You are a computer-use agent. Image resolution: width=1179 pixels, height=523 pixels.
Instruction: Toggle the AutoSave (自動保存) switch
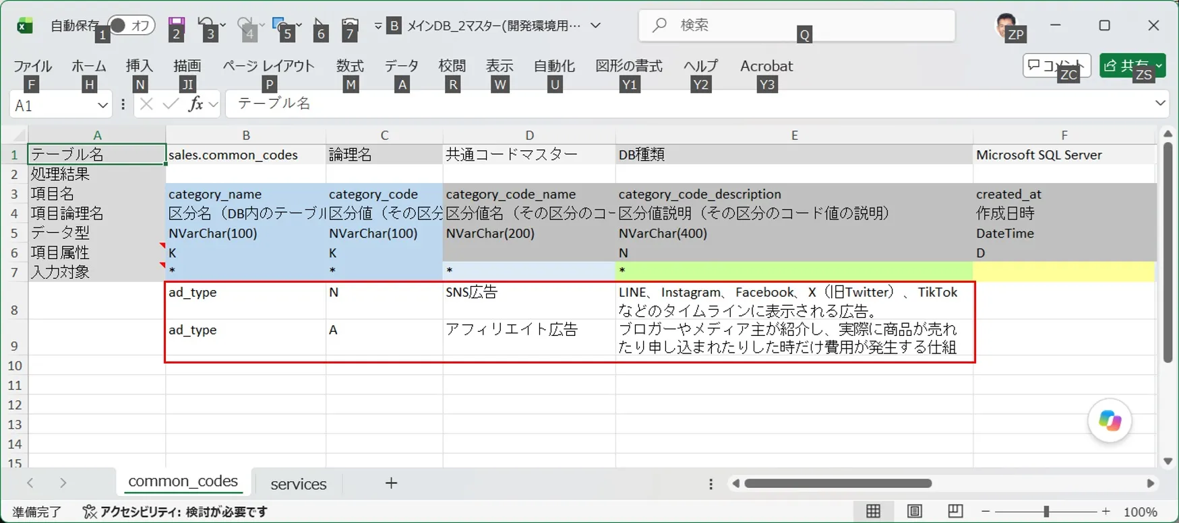(x=131, y=26)
